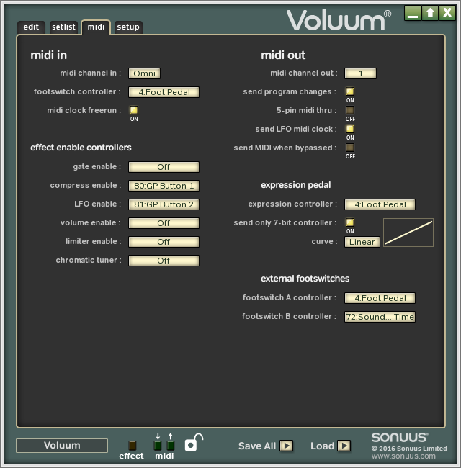Change the footswitch controller dropdown

coord(164,92)
